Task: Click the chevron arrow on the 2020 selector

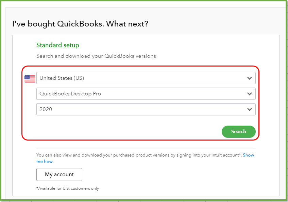Action: [x=250, y=109]
